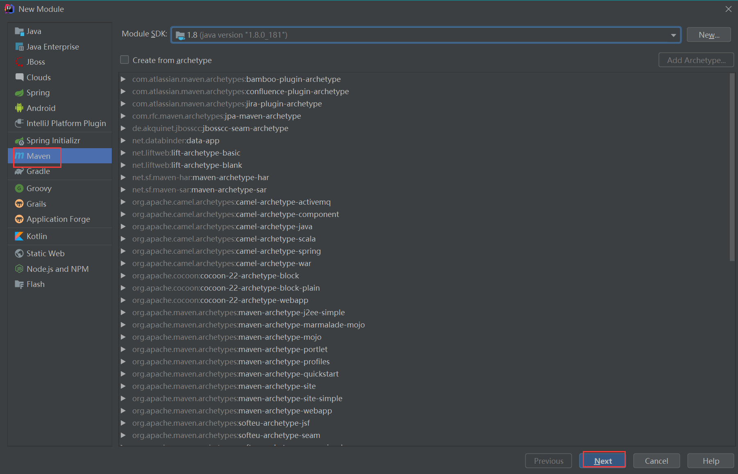738x474 pixels.
Task: Expand the jira-plugin-archetype node
Action: tap(123, 104)
